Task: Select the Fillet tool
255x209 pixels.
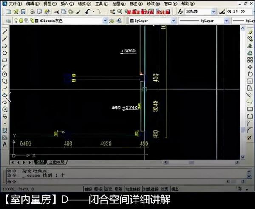Action: click(250, 130)
